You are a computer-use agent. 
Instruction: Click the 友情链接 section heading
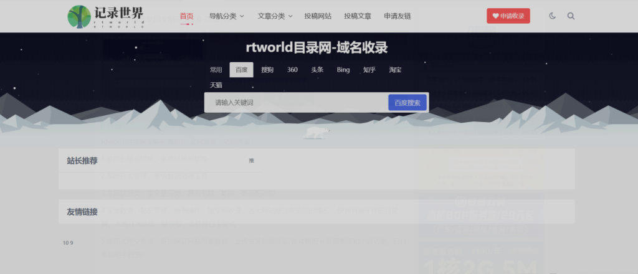pyautogui.click(x=82, y=212)
